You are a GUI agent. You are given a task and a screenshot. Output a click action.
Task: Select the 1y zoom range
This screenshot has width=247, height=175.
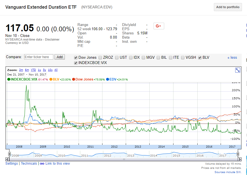click(x=39, y=70)
